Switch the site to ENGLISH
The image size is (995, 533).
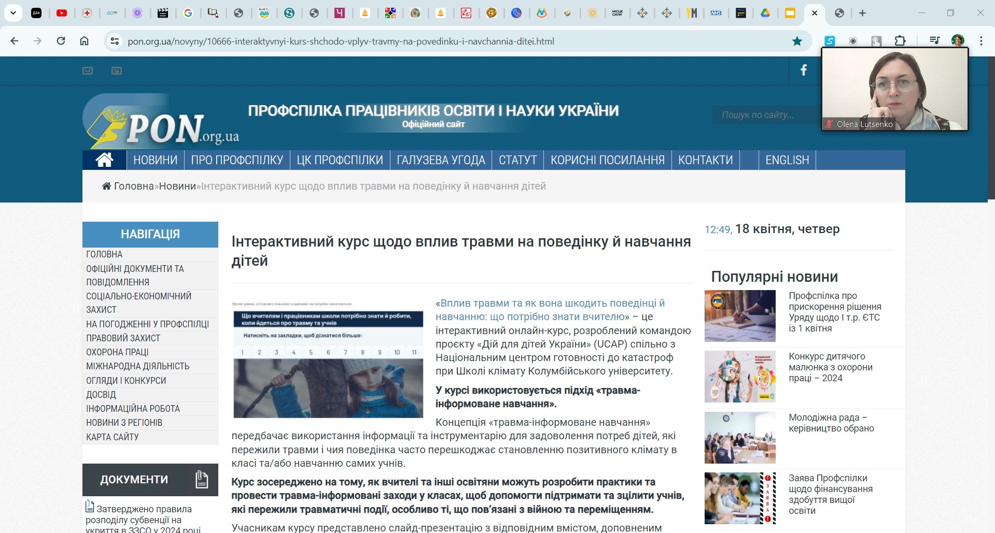click(x=787, y=160)
